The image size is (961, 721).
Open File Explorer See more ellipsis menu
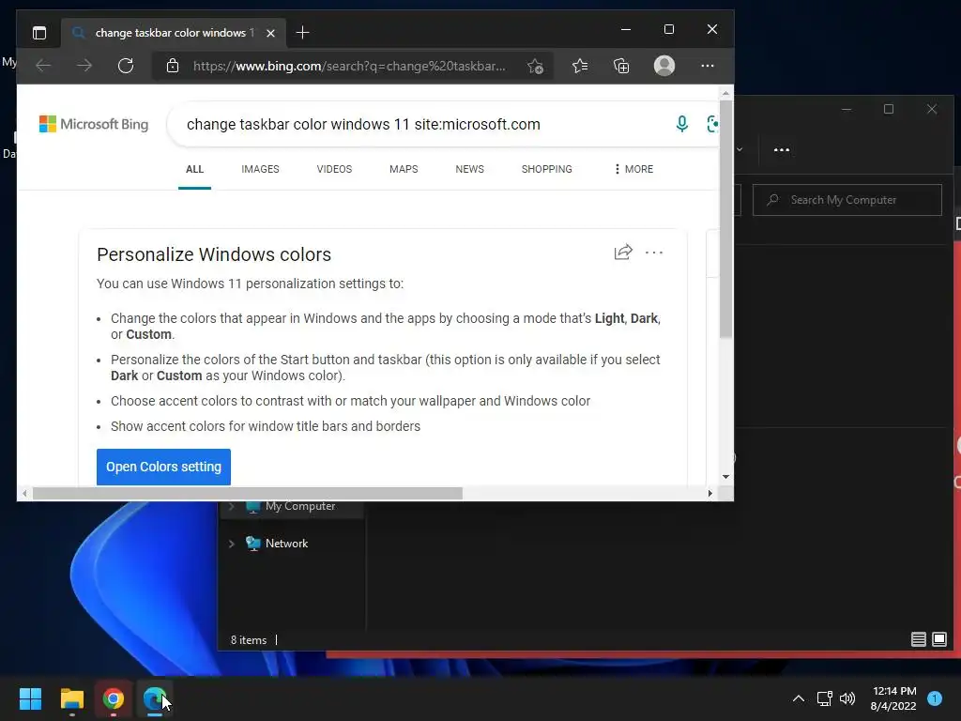coord(782,149)
